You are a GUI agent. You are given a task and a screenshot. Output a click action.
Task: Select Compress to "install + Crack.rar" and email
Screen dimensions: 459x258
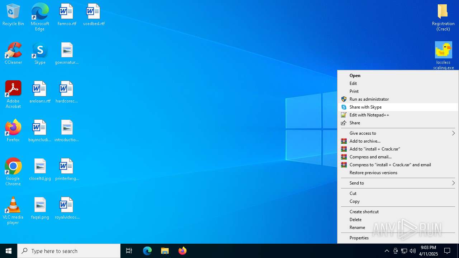398,165
